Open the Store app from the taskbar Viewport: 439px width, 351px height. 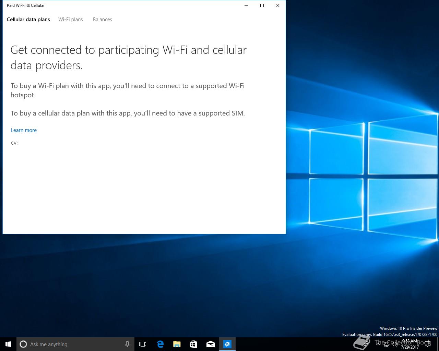(193, 344)
